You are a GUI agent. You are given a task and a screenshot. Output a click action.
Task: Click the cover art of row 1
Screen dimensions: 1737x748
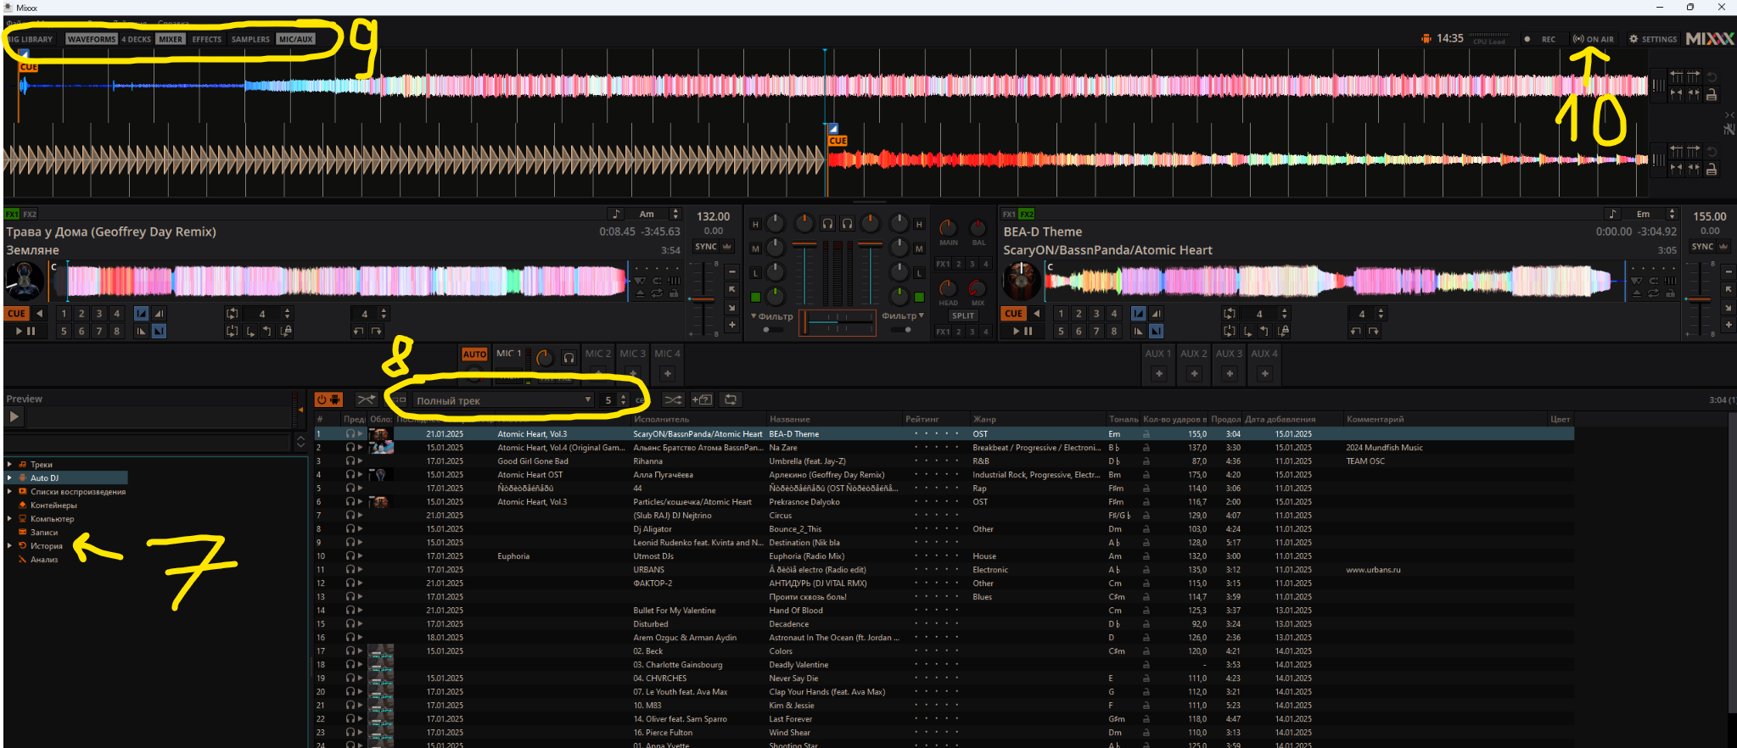click(380, 434)
